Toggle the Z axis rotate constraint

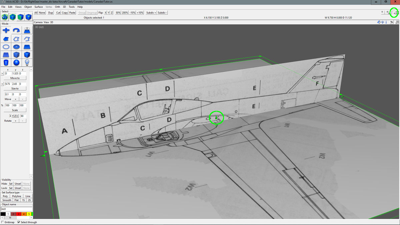point(15,116)
